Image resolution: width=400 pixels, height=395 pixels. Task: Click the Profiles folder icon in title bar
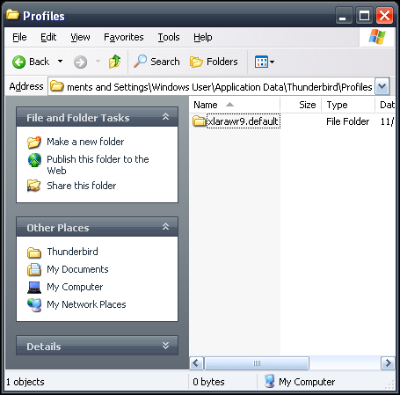tap(12, 15)
